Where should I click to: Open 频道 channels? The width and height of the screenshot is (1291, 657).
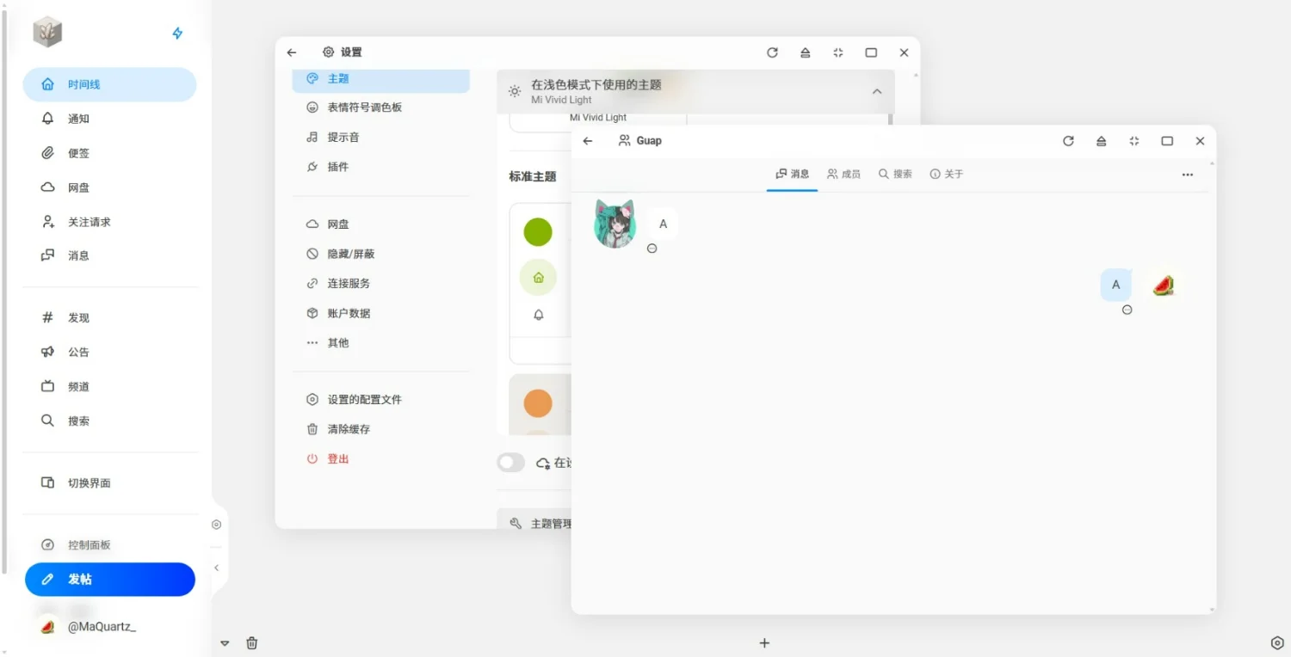coord(109,386)
